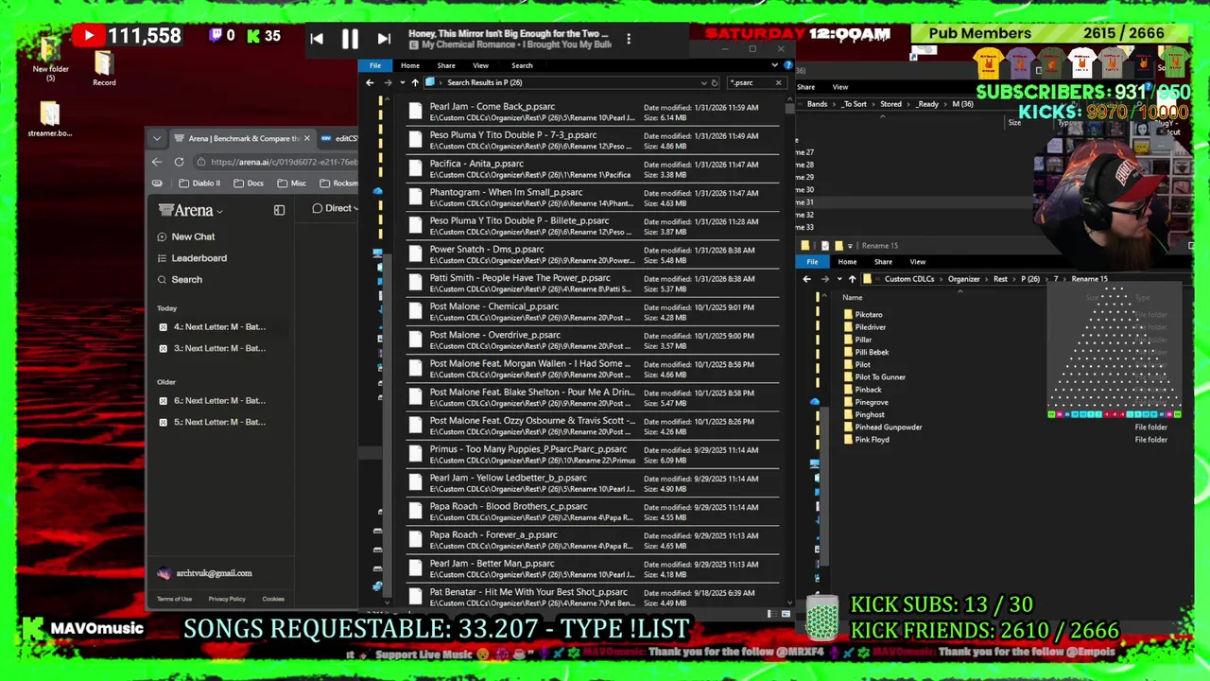The height and width of the screenshot is (681, 1210).
Task: Click into the *.psarc search field
Action: coord(749,82)
